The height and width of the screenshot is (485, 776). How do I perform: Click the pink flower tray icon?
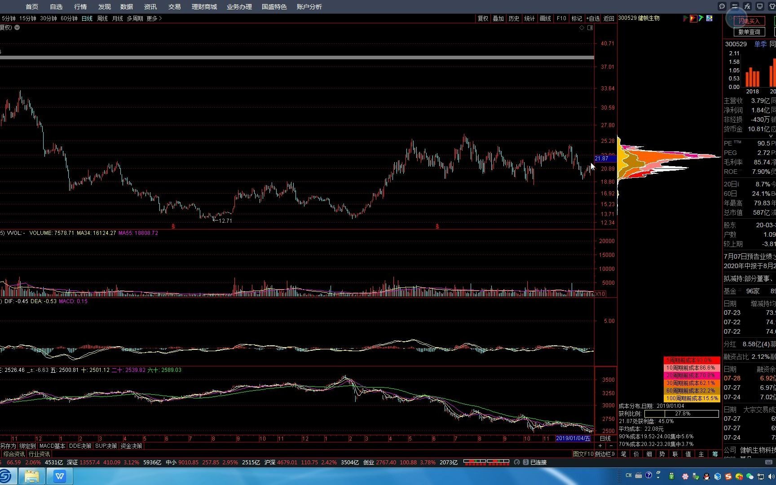[x=685, y=476]
